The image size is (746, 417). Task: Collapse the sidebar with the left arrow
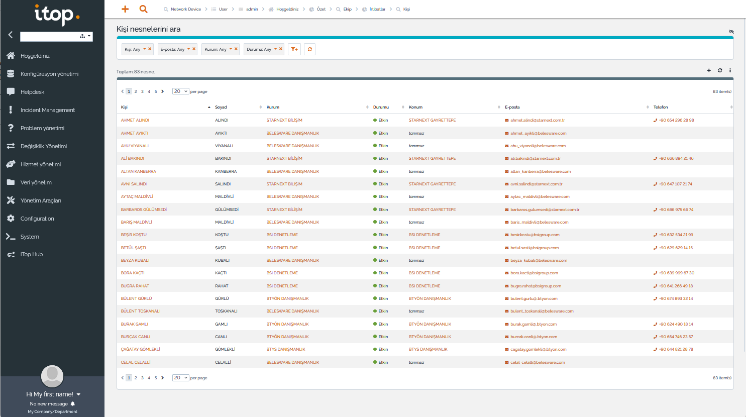coord(10,35)
